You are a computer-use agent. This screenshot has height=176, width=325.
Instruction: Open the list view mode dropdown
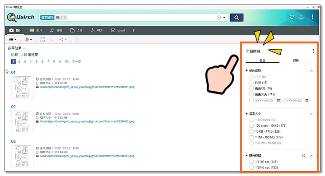pyautogui.click(x=13, y=39)
